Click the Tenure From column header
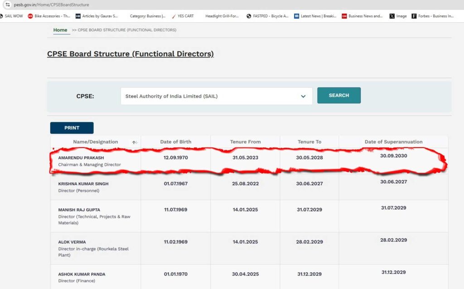 click(245, 142)
